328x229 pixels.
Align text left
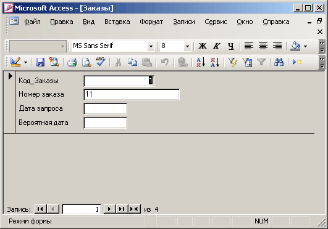tap(249, 46)
